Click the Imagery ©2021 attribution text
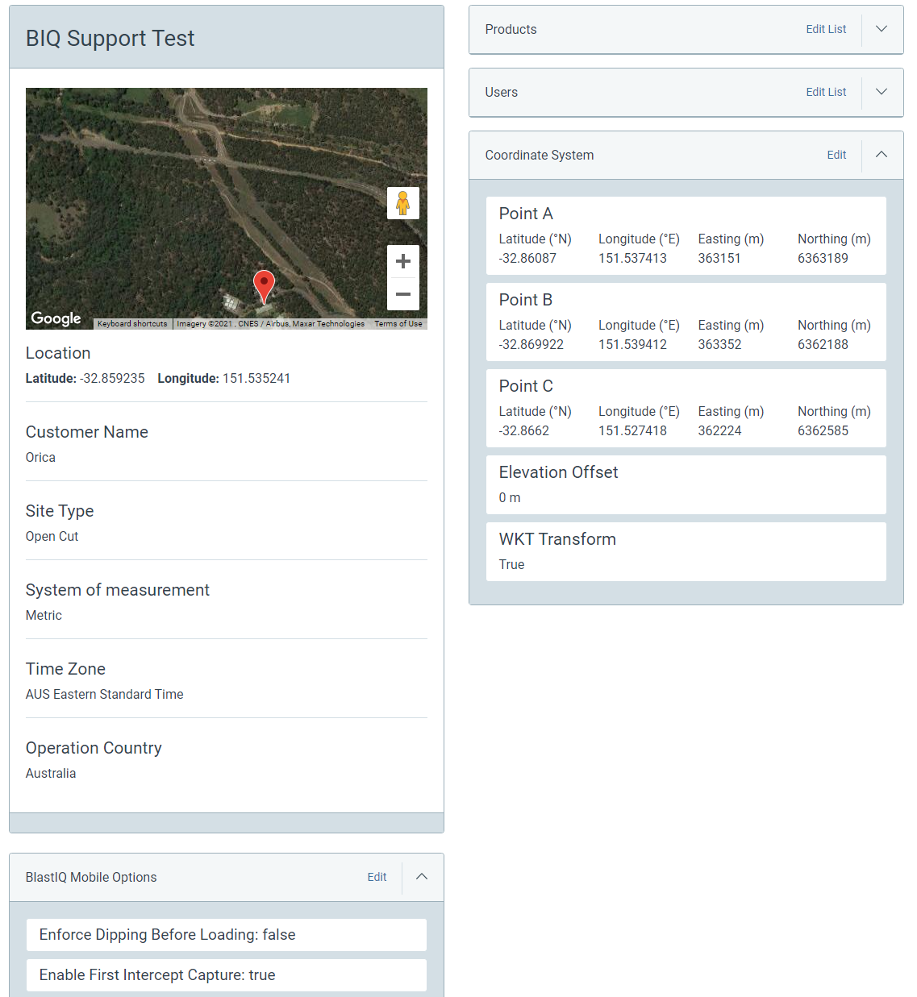This screenshot has width=917, height=997. (270, 324)
